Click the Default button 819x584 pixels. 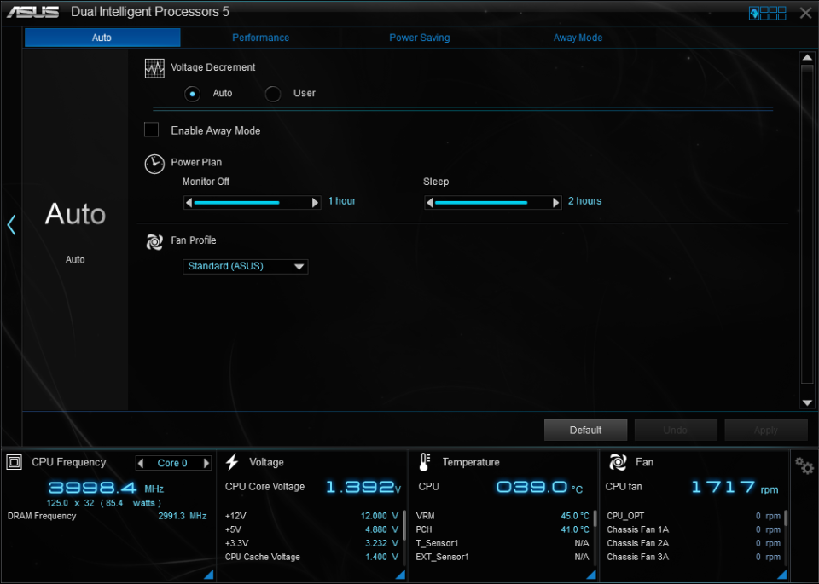585,430
